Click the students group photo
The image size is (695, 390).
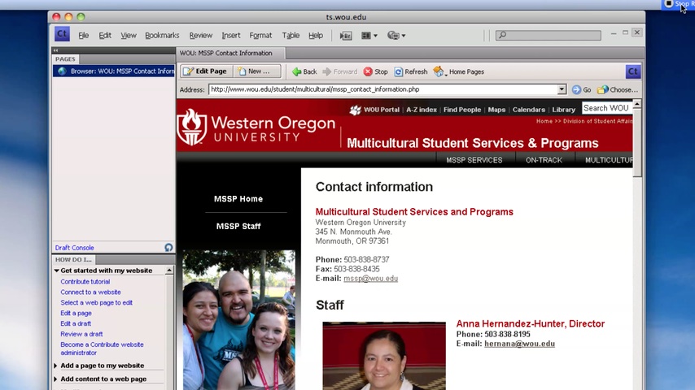[239, 320]
